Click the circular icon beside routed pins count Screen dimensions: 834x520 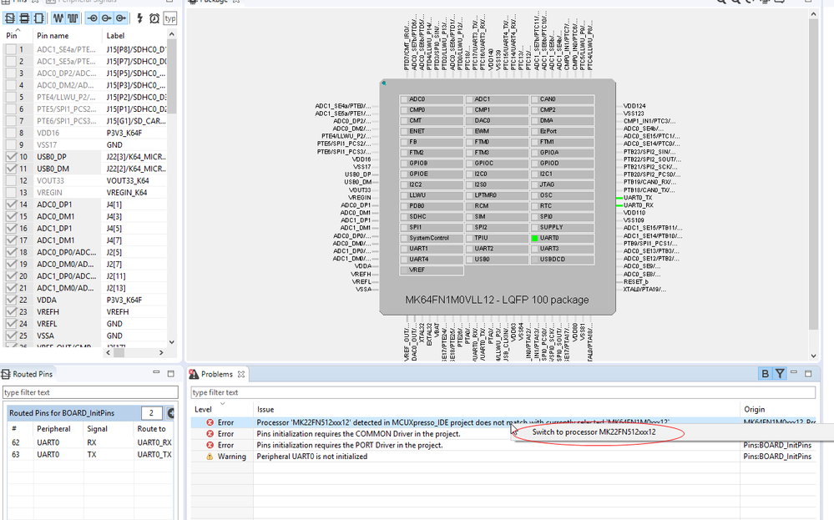tap(171, 413)
